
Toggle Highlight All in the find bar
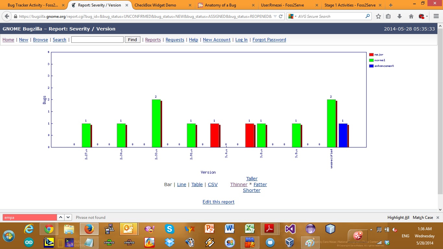tap(398, 218)
